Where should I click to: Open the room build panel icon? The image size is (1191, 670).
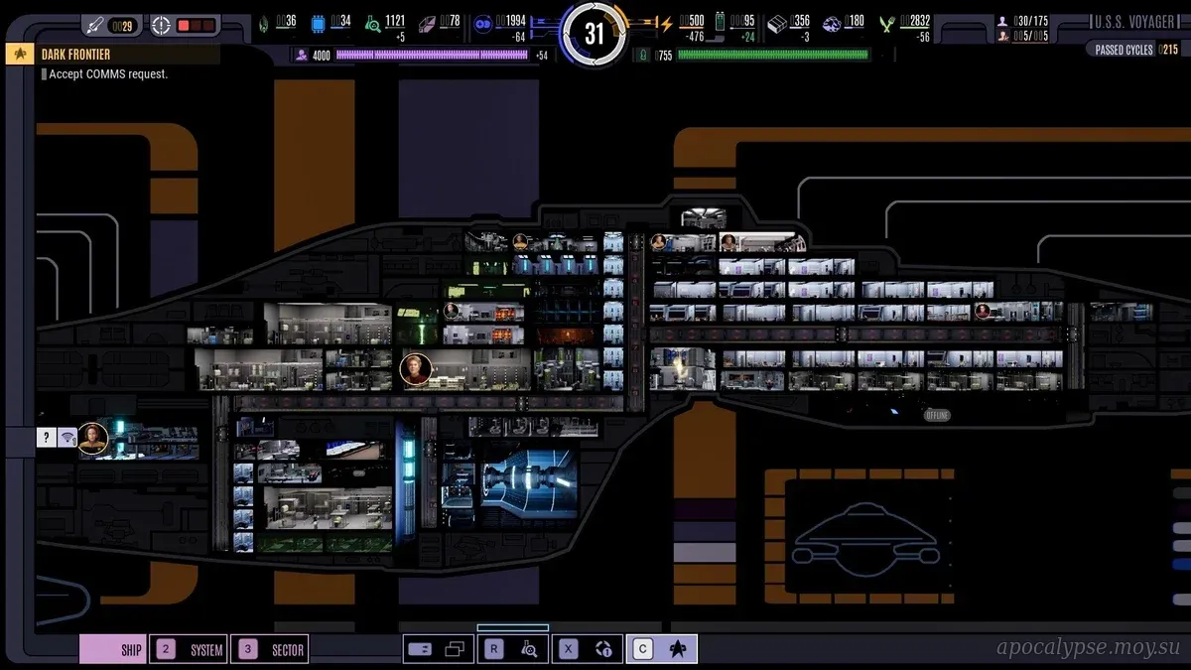pos(420,649)
